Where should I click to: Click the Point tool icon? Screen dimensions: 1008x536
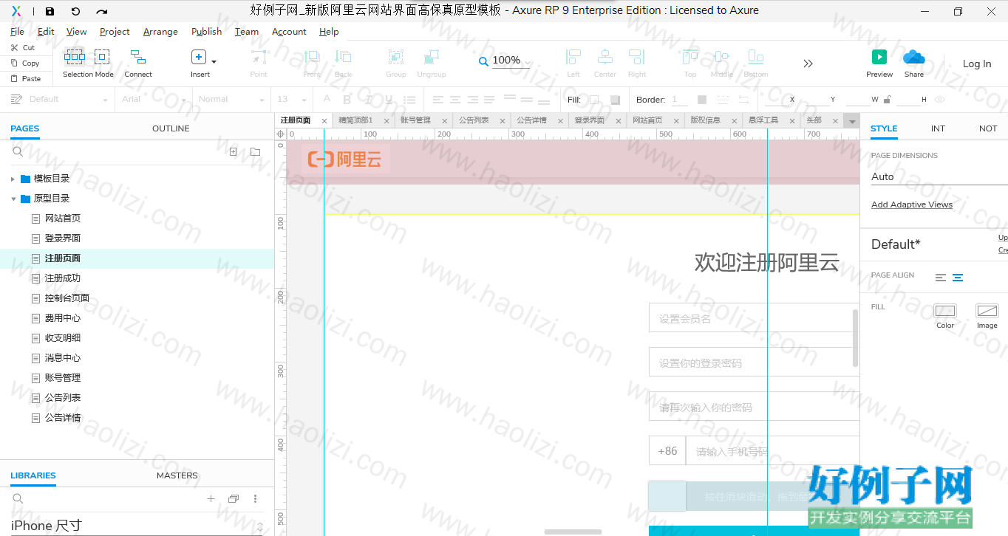pos(259,57)
